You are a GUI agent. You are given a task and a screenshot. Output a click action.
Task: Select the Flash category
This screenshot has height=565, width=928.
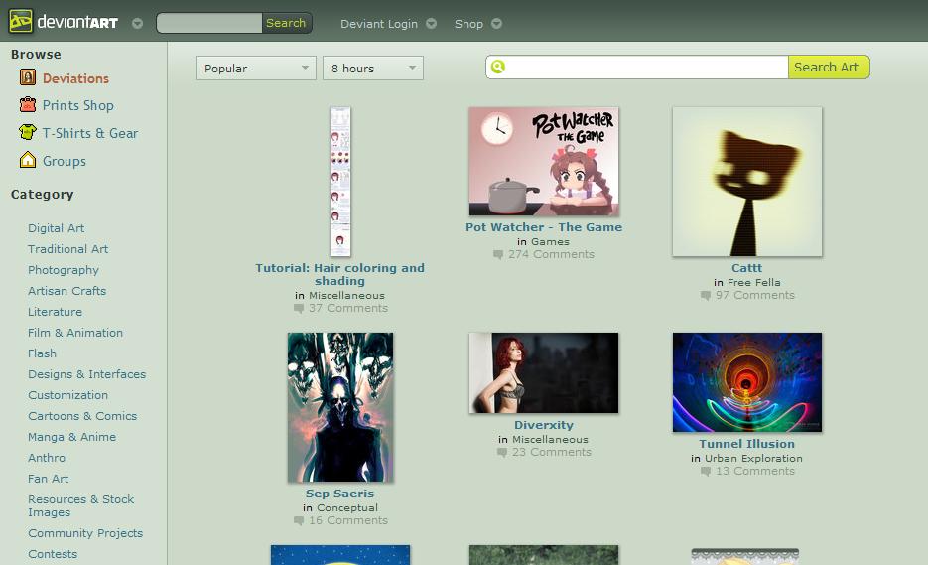[42, 353]
